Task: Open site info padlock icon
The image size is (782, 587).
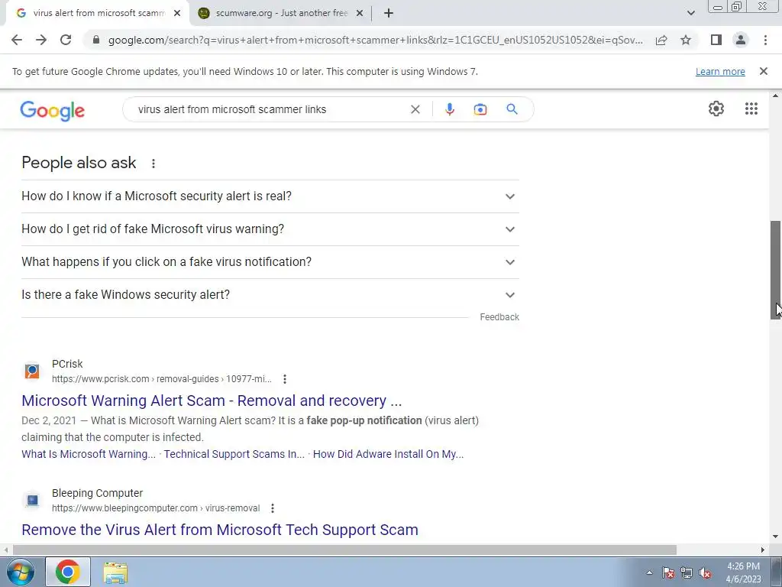Action: pyautogui.click(x=96, y=40)
